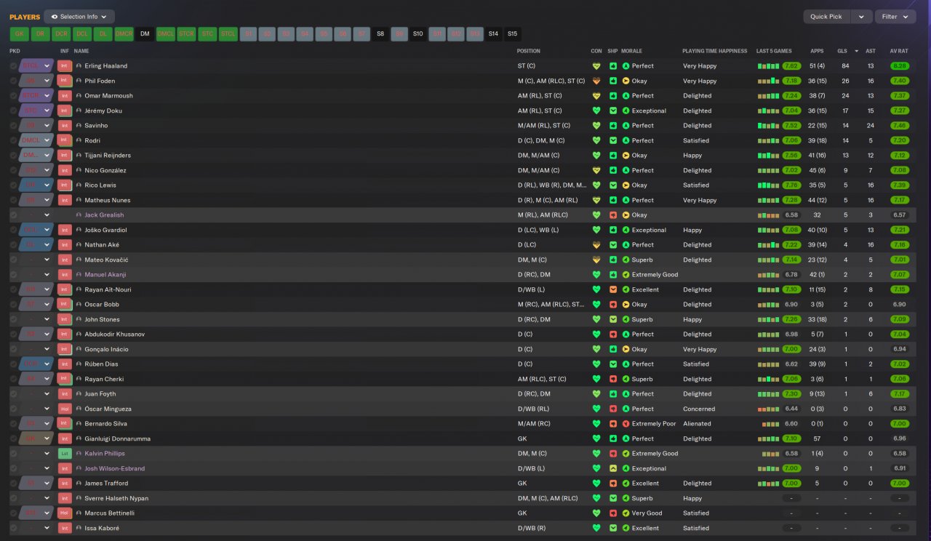Toggle the pick checkbox for Rayan Cherki
Image resolution: width=931 pixels, height=541 pixels.
click(x=13, y=379)
